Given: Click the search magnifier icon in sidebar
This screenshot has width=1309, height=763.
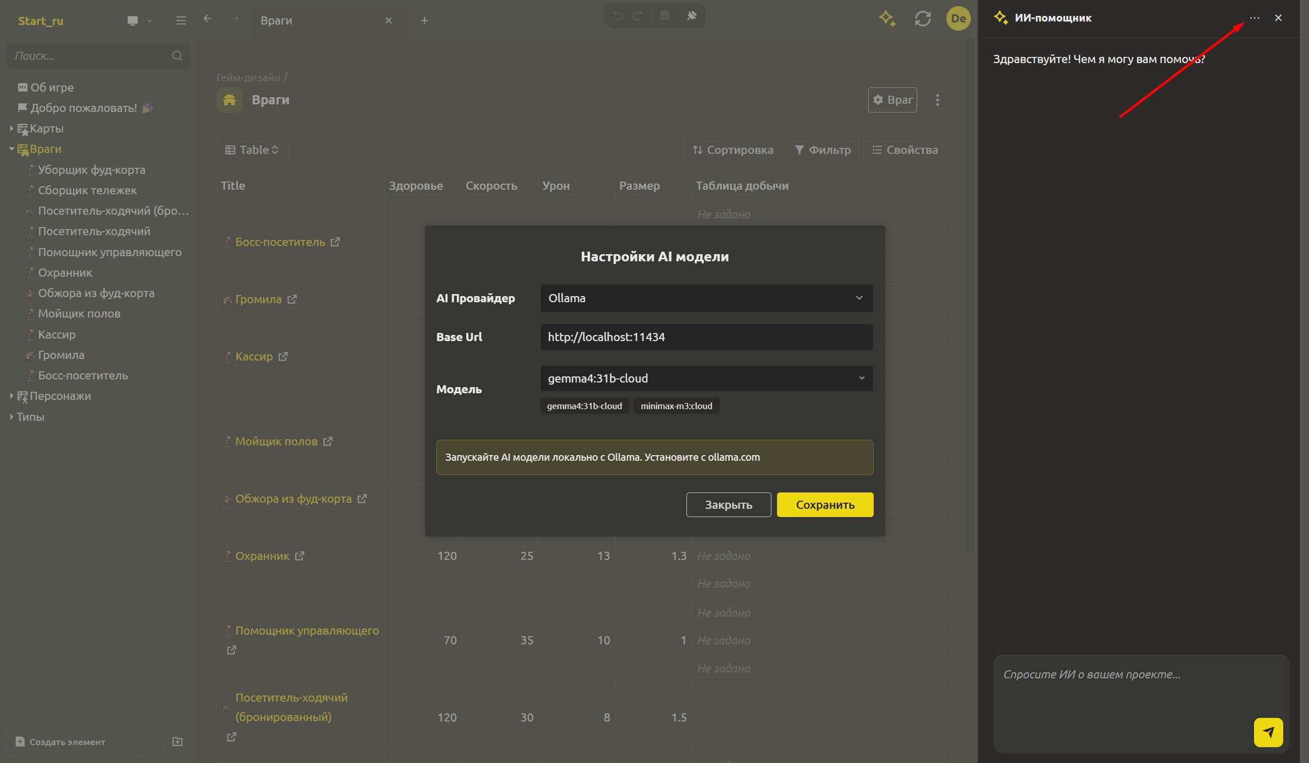Looking at the screenshot, I should [x=177, y=56].
